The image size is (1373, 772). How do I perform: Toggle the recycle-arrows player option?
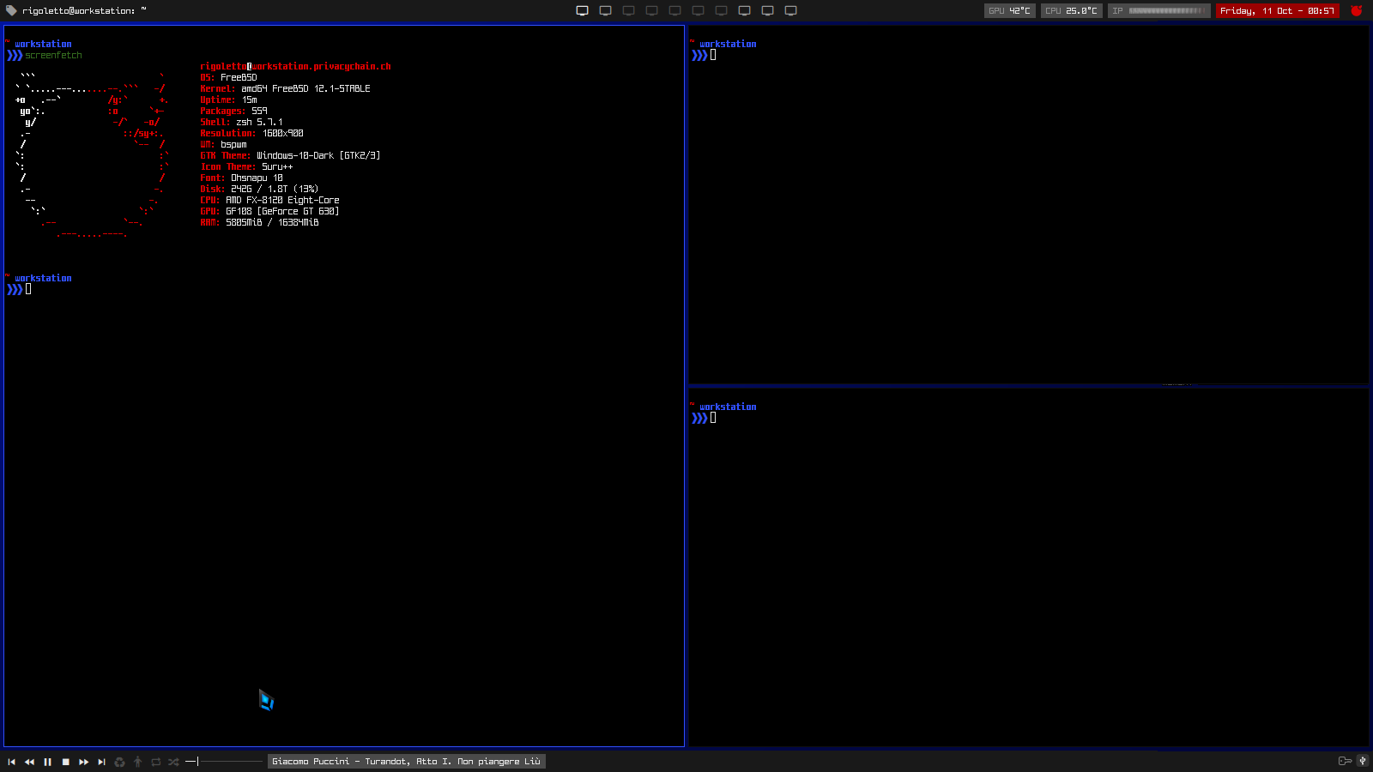[119, 762]
